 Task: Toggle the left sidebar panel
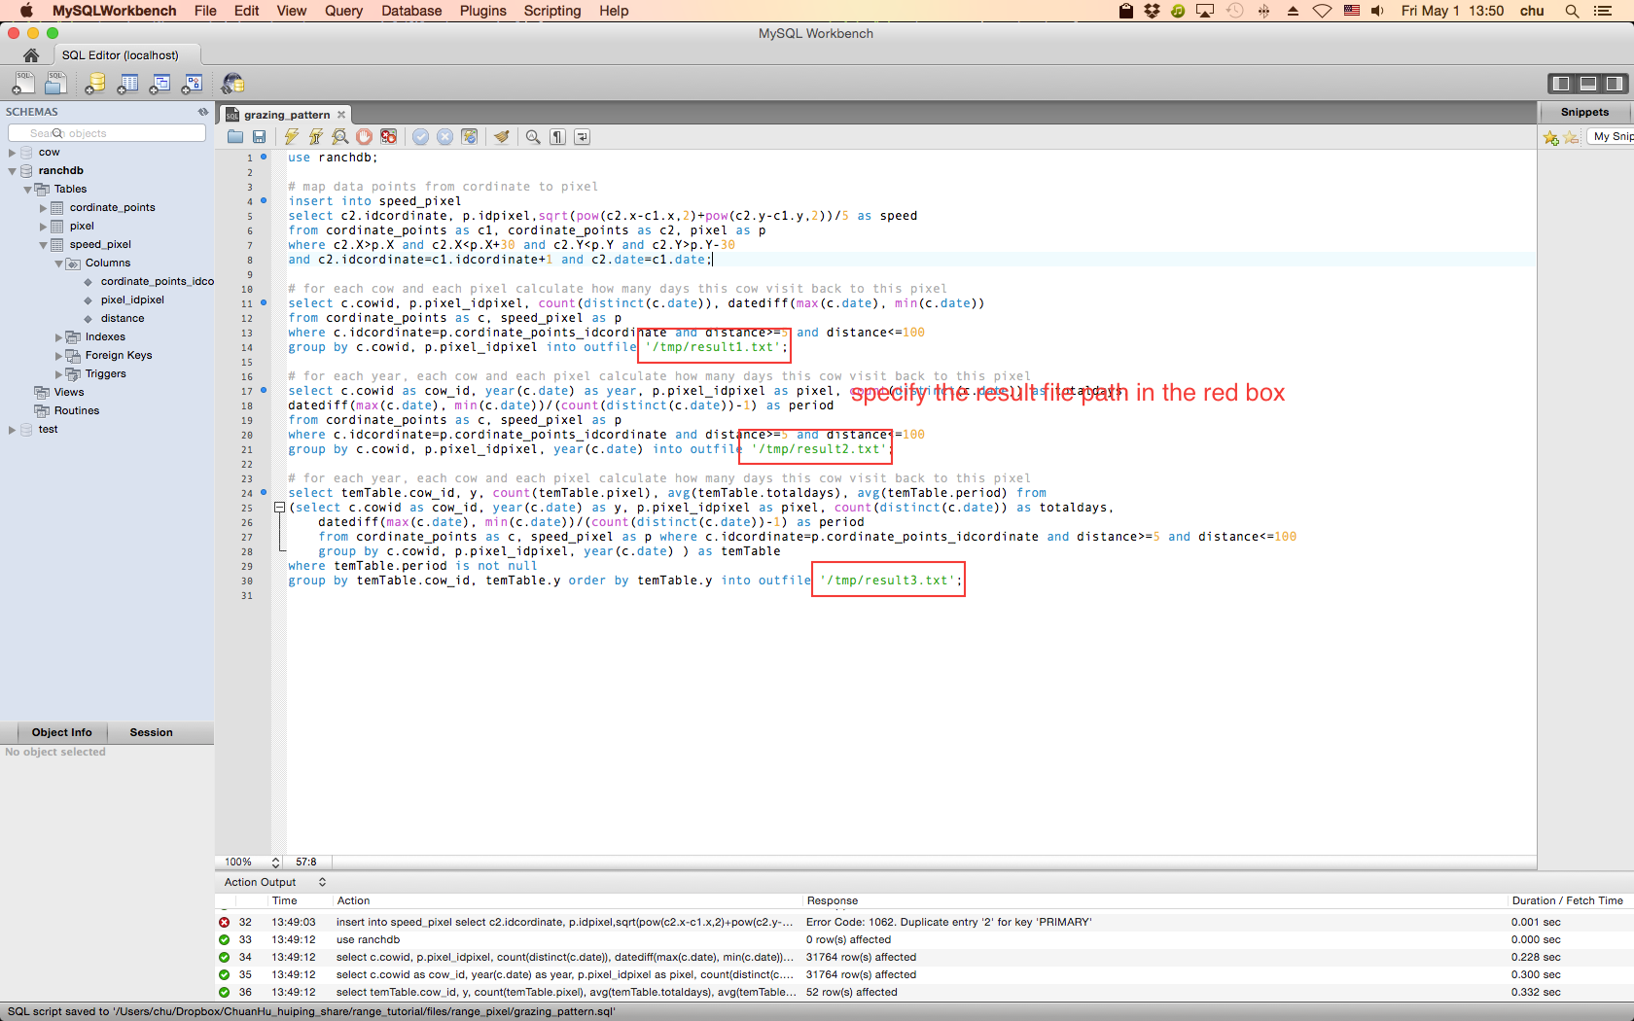(1561, 84)
